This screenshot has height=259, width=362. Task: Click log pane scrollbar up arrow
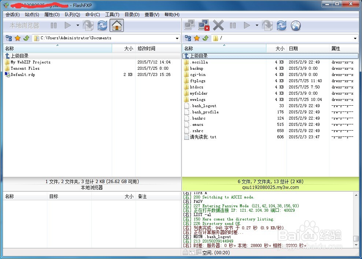point(356,196)
